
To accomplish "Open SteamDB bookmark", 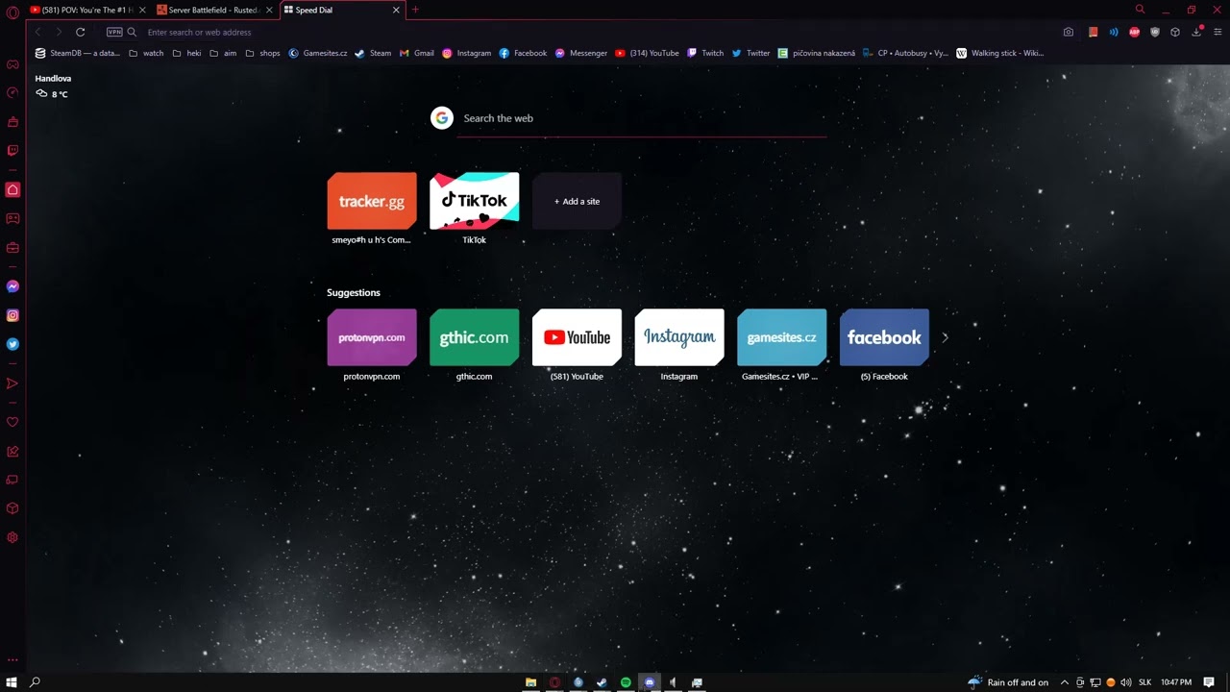I will (78, 53).
